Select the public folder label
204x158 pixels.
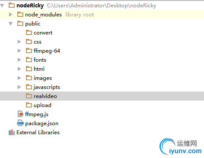[33, 24]
